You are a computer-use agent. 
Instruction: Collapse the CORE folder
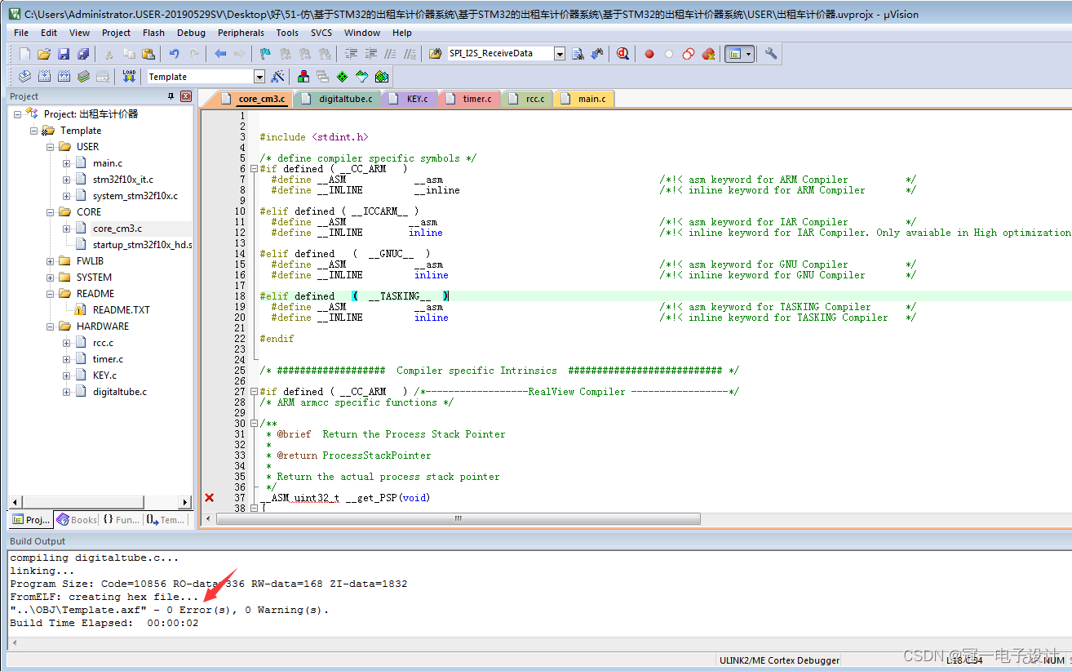tap(51, 212)
